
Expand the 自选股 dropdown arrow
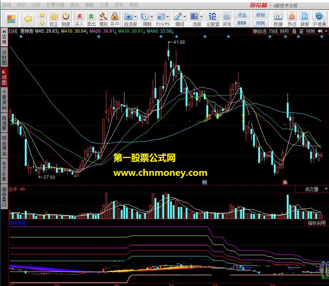[x=136, y=16]
